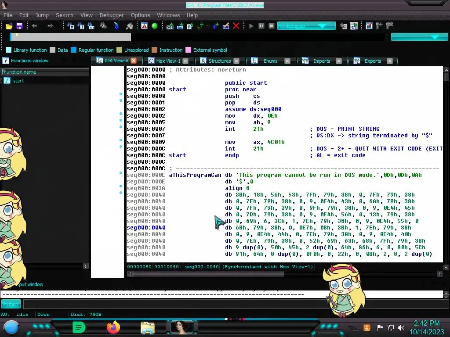The image size is (450, 337).
Task: Click the red warning triangle window icon
Action: tap(144, 26)
